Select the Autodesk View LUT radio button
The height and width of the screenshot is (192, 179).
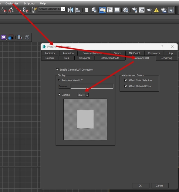(59, 80)
